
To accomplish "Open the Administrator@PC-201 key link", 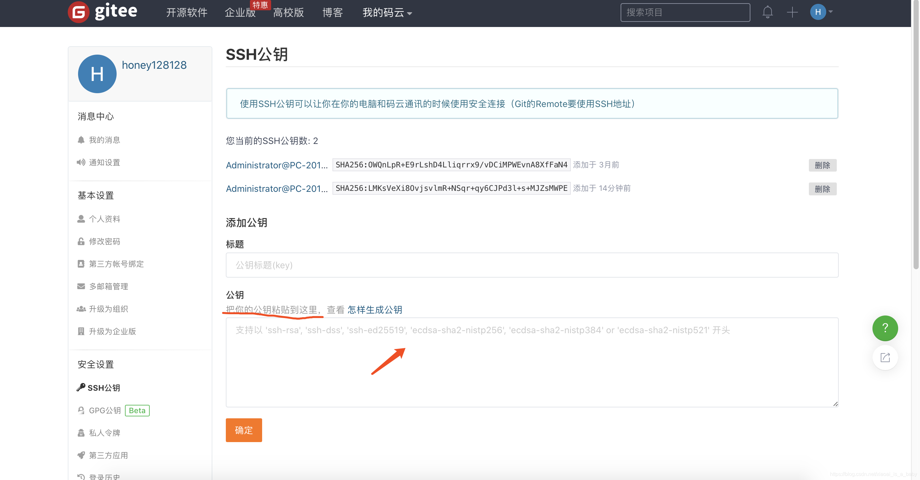I will point(277,165).
